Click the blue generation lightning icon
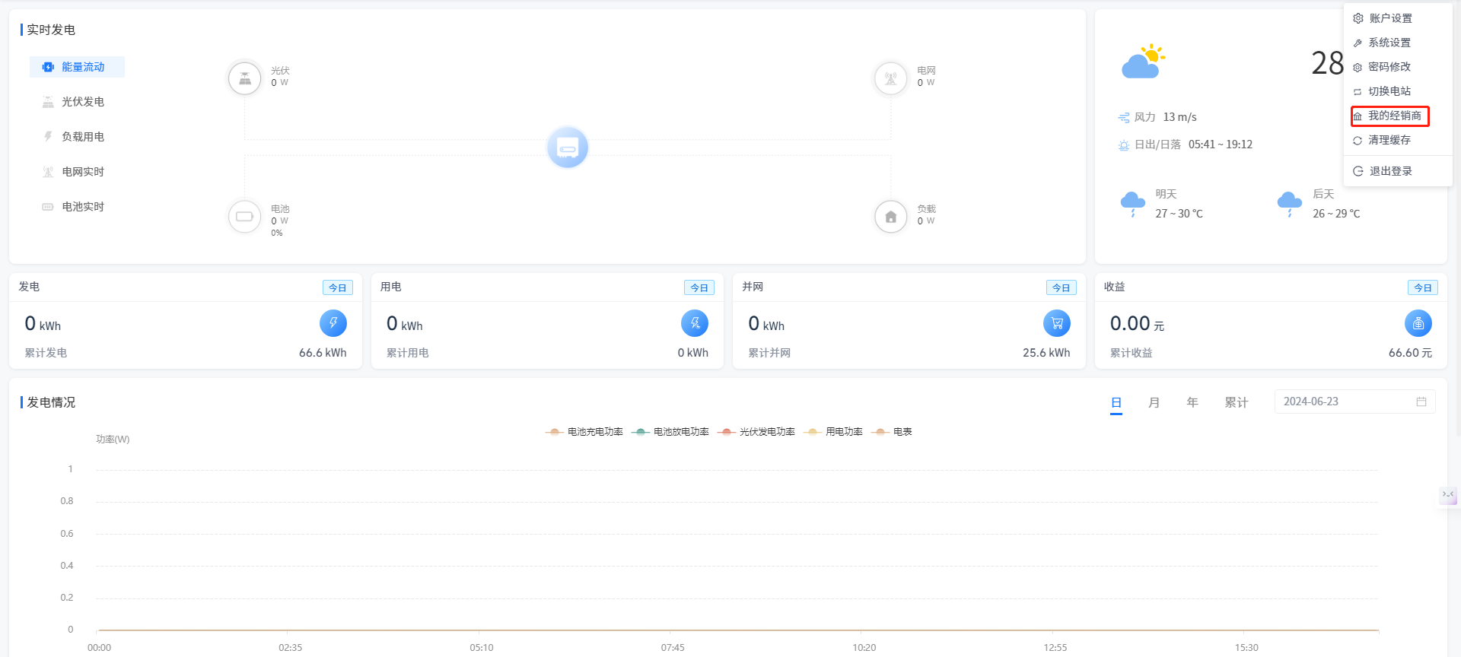The height and width of the screenshot is (657, 1461). pos(333,323)
